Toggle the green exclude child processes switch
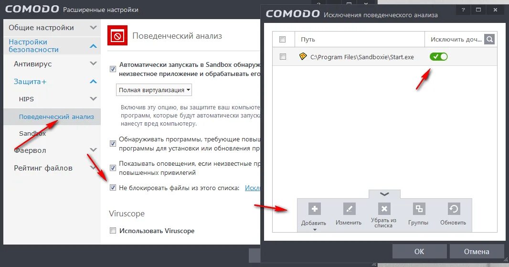 click(438, 56)
